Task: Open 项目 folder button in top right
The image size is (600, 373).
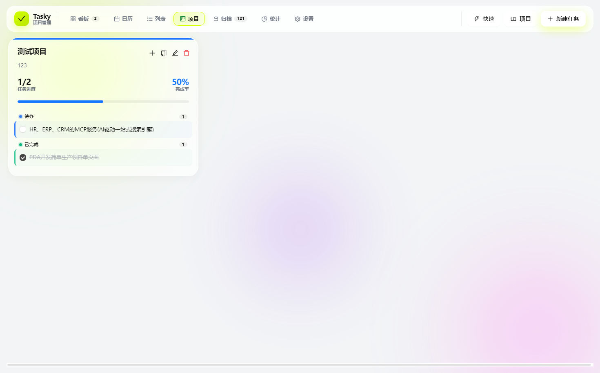Action: click(521, 19)
